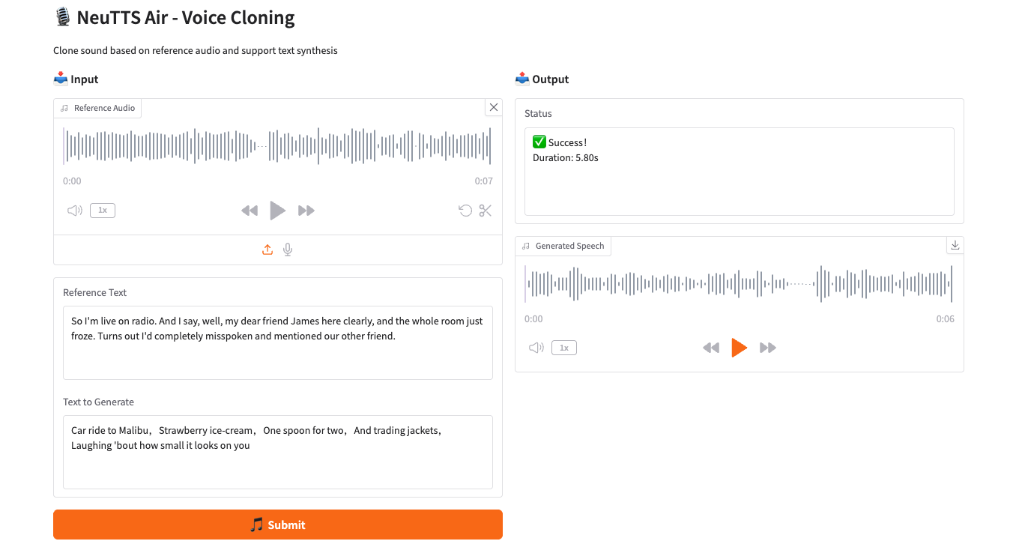This screenshot has width=1022, height=547.
Task: Play the generated speech audio
Action: (x=739, y=348)
